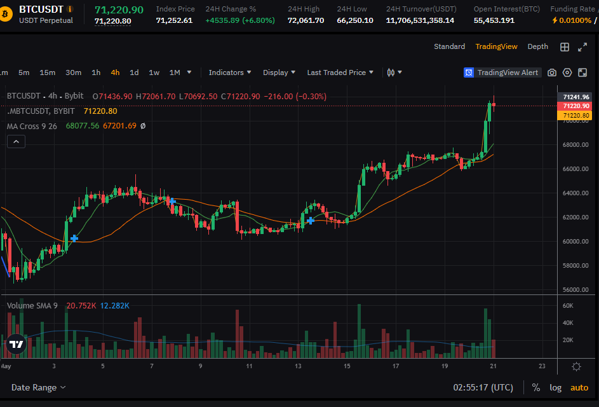Click the TradingView Alert button
The height and width of the screenshot is (407, 599).
click(502, 72)
